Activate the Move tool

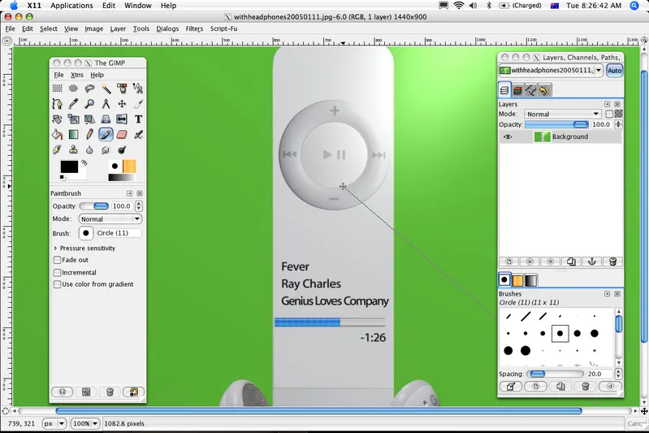[x=122, y=104]
